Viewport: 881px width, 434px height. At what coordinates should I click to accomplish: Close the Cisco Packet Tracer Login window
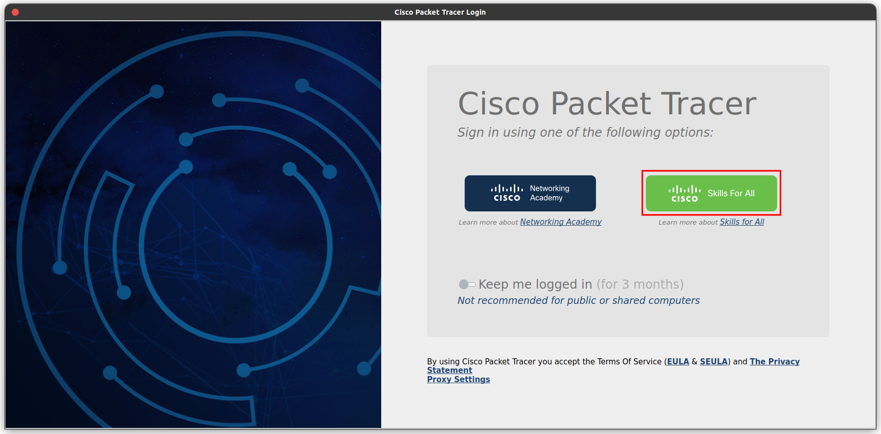tap(15, 12)
